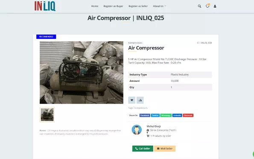Click the INLIQ logo
This screenshot has width=254, height=159.
[45, 6]
